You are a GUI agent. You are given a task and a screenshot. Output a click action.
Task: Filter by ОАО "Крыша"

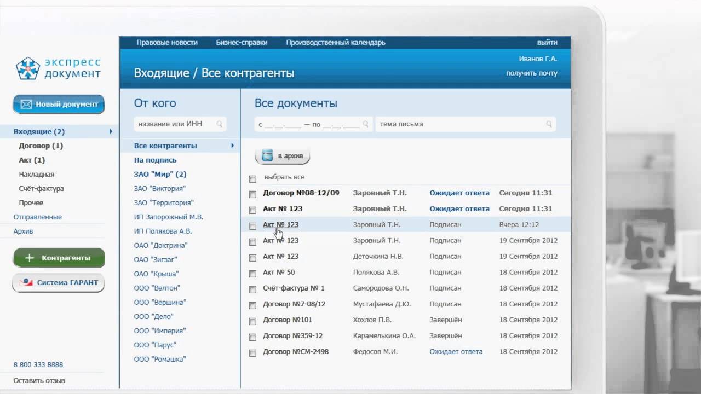click(157, 274)
